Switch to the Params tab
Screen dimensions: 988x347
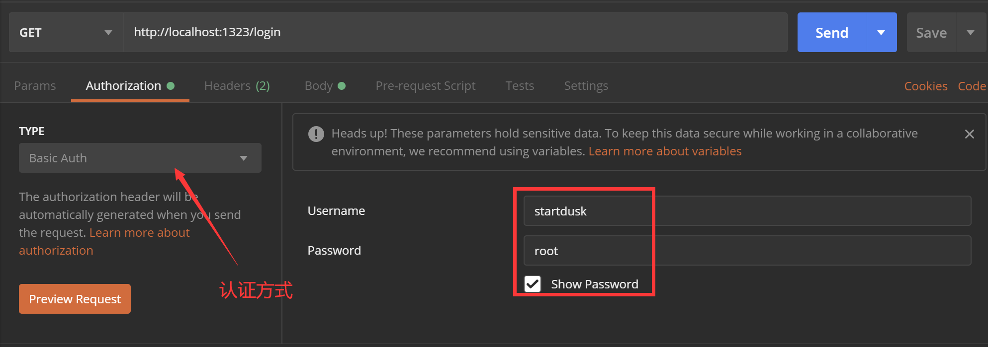35,86
